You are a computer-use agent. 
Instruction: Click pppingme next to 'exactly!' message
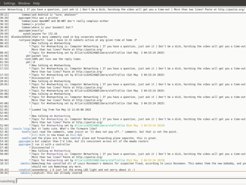24,30
